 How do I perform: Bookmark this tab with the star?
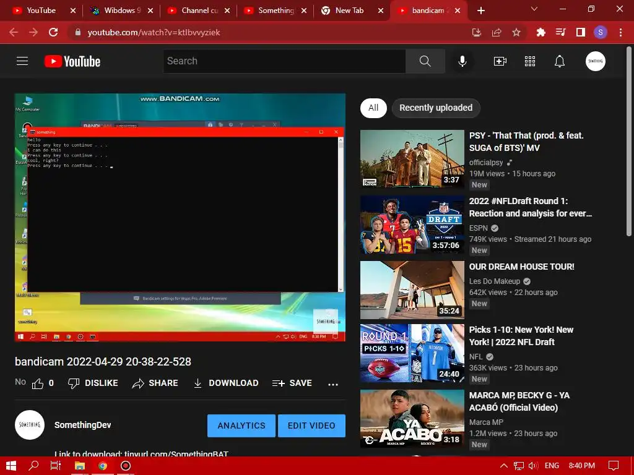[516, 32]
